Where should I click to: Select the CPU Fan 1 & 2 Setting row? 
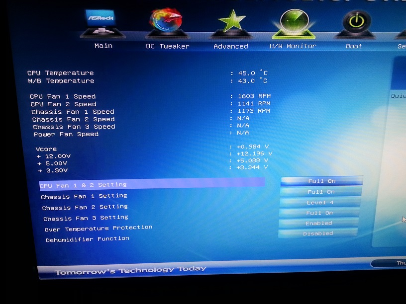[84, 185]
